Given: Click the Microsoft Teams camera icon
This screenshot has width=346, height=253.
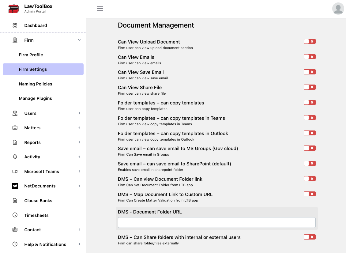Looking at the screenshot, I should [15, 172].
